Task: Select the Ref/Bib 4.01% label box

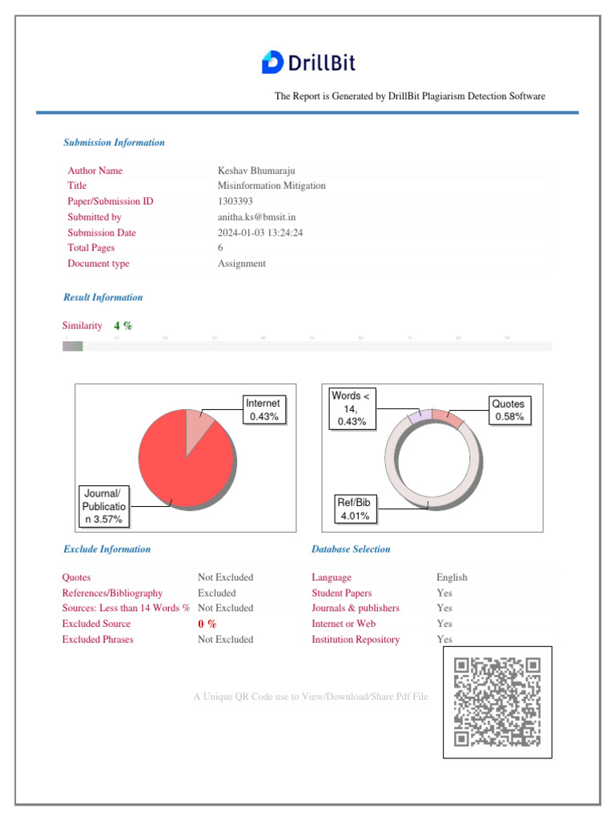Action: point(356,508)
